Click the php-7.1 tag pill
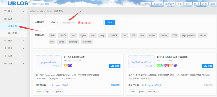This screenshot has width=217, height=97. [49, 91]
